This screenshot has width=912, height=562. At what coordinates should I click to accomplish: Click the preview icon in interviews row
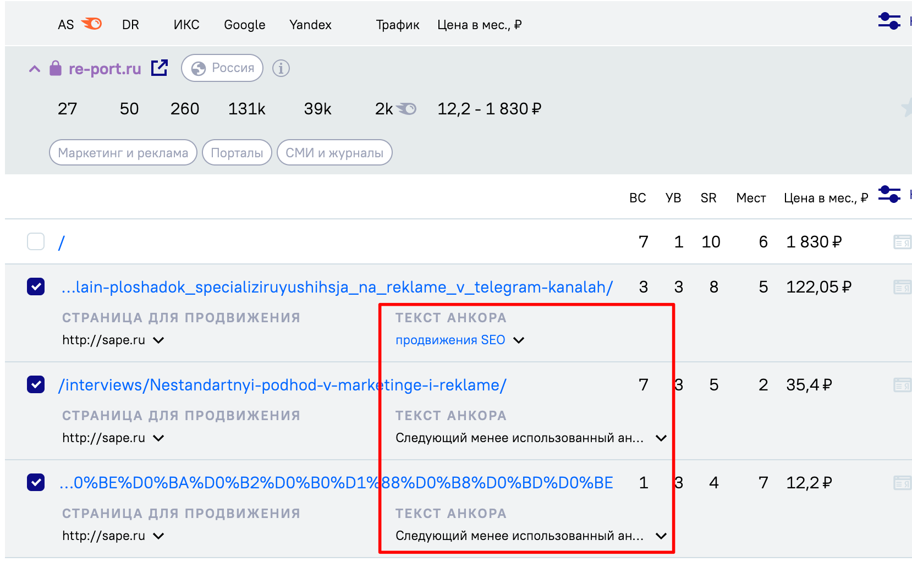[x=902, y=385]
